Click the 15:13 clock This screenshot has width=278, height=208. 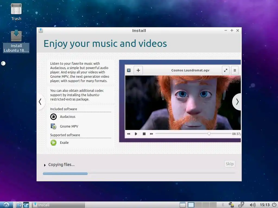point(264,205)
